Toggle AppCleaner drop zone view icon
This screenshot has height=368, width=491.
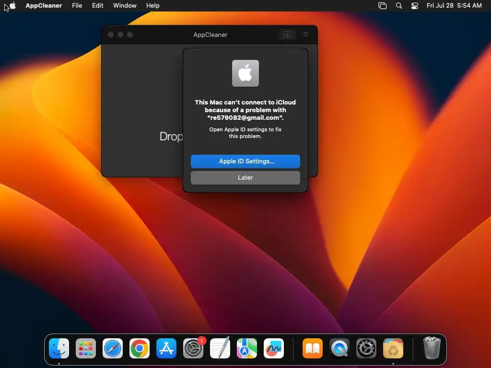287,34
